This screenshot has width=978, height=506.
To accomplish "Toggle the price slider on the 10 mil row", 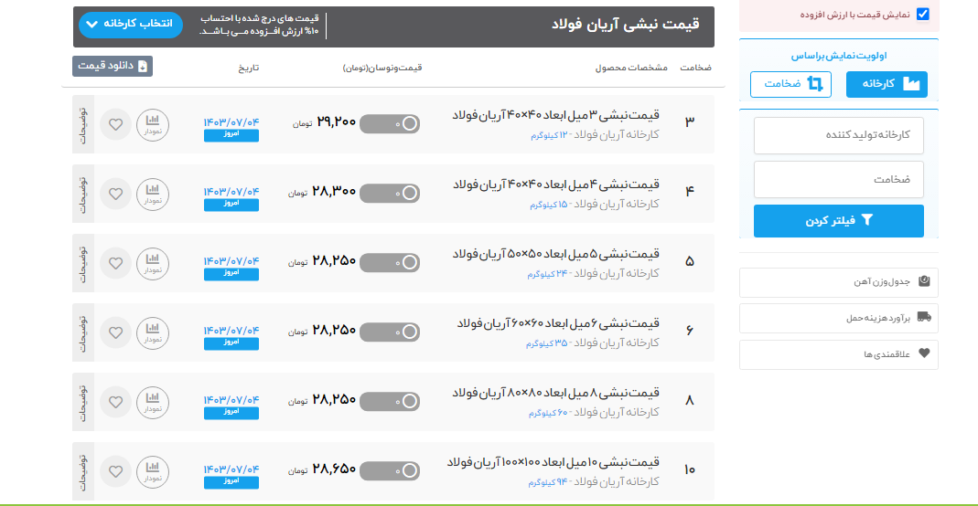I will [390, 470].
